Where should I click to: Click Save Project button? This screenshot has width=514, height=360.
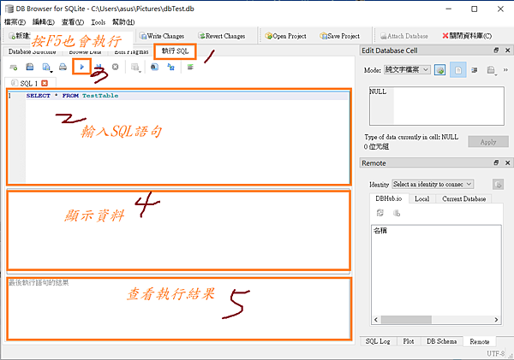340,36
